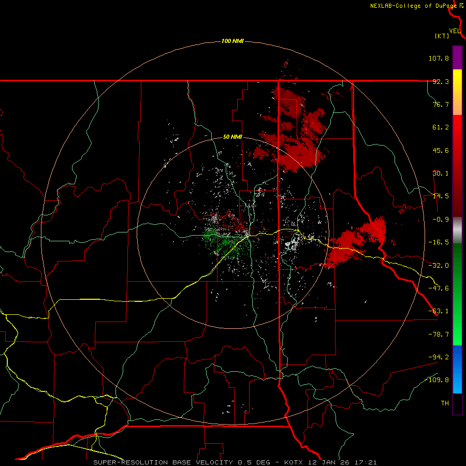Viewport: 466px width, 466px height.
Task: Click the -47.6 velocity scale value
Action: [x=439, y=288]
